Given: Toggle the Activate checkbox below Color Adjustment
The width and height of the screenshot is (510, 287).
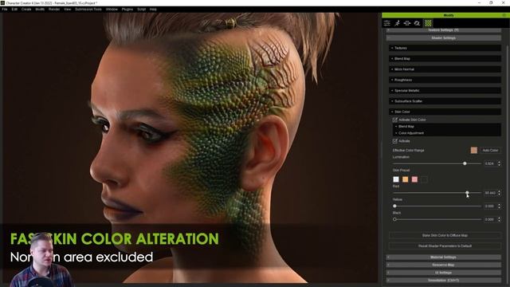Looking at the screenshot, I should tap(395, 141).
